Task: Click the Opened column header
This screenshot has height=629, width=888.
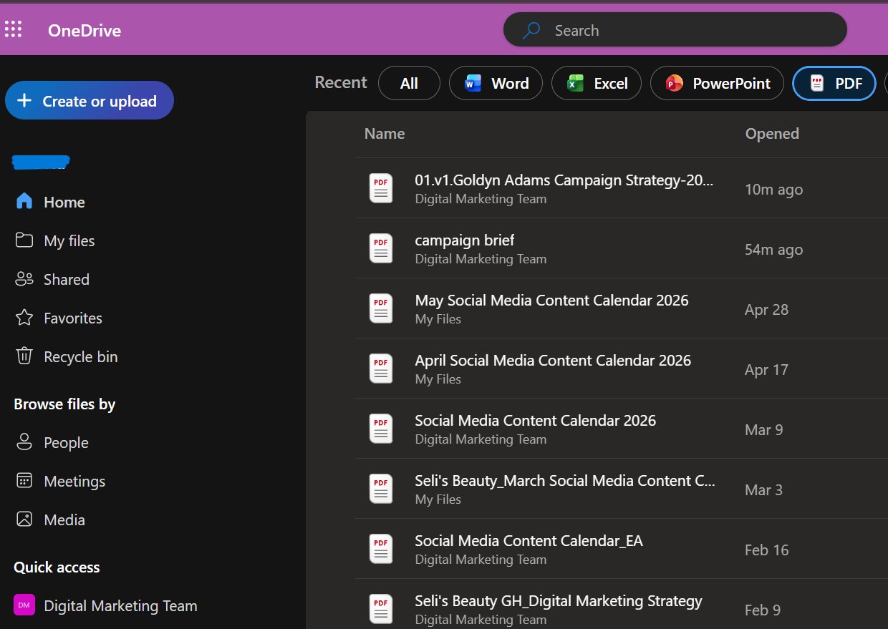Action: (x=772, y=133)
